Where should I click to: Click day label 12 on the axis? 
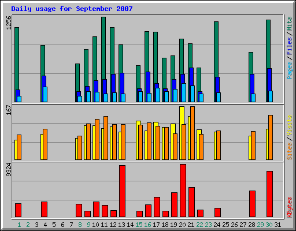tap(113, 225)
